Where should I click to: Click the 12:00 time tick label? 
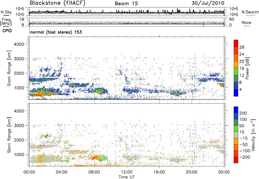pos(127,172)
